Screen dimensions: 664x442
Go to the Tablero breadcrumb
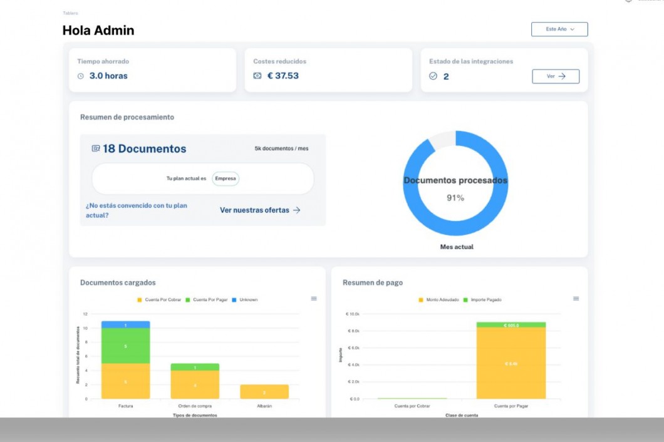(x=70, y=13)
